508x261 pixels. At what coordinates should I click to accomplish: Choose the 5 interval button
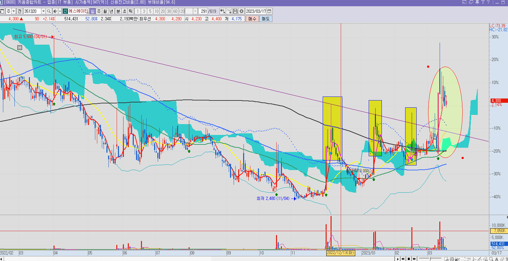[150, 11]
